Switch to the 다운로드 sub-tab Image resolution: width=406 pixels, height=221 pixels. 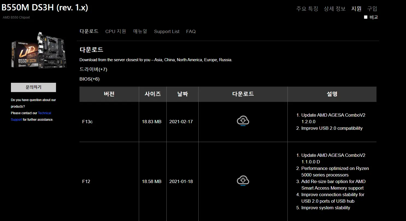89,31
